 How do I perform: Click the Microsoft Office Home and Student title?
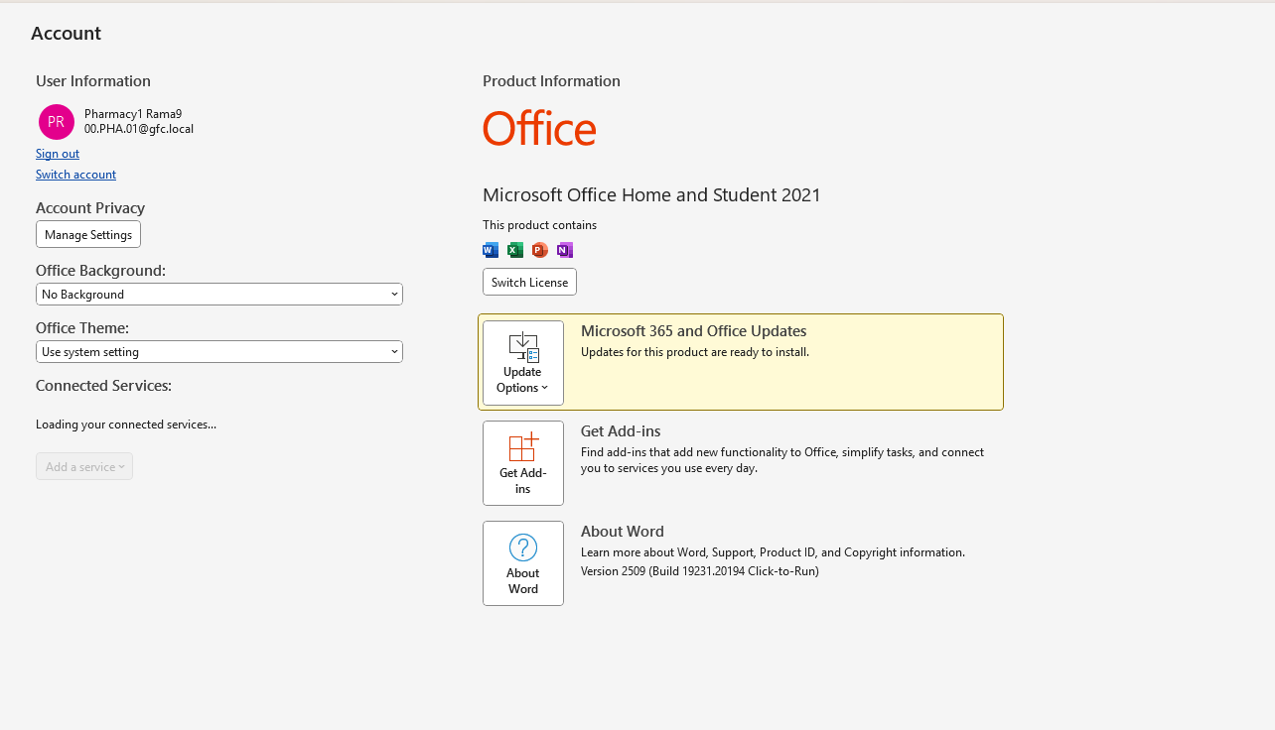[x=651, y=195]
